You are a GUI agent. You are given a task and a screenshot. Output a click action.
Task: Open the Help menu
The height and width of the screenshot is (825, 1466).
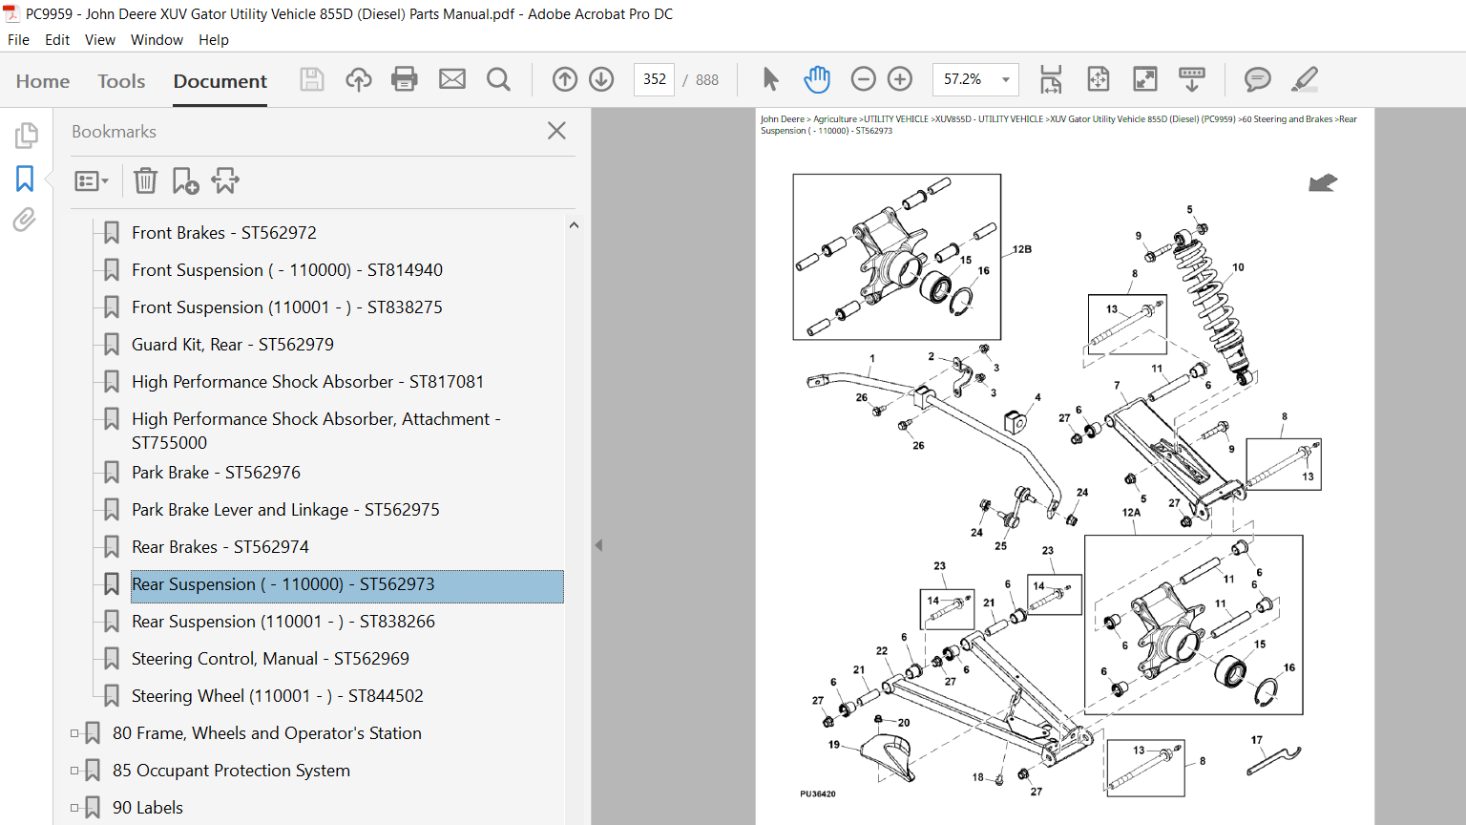point(214,40)
